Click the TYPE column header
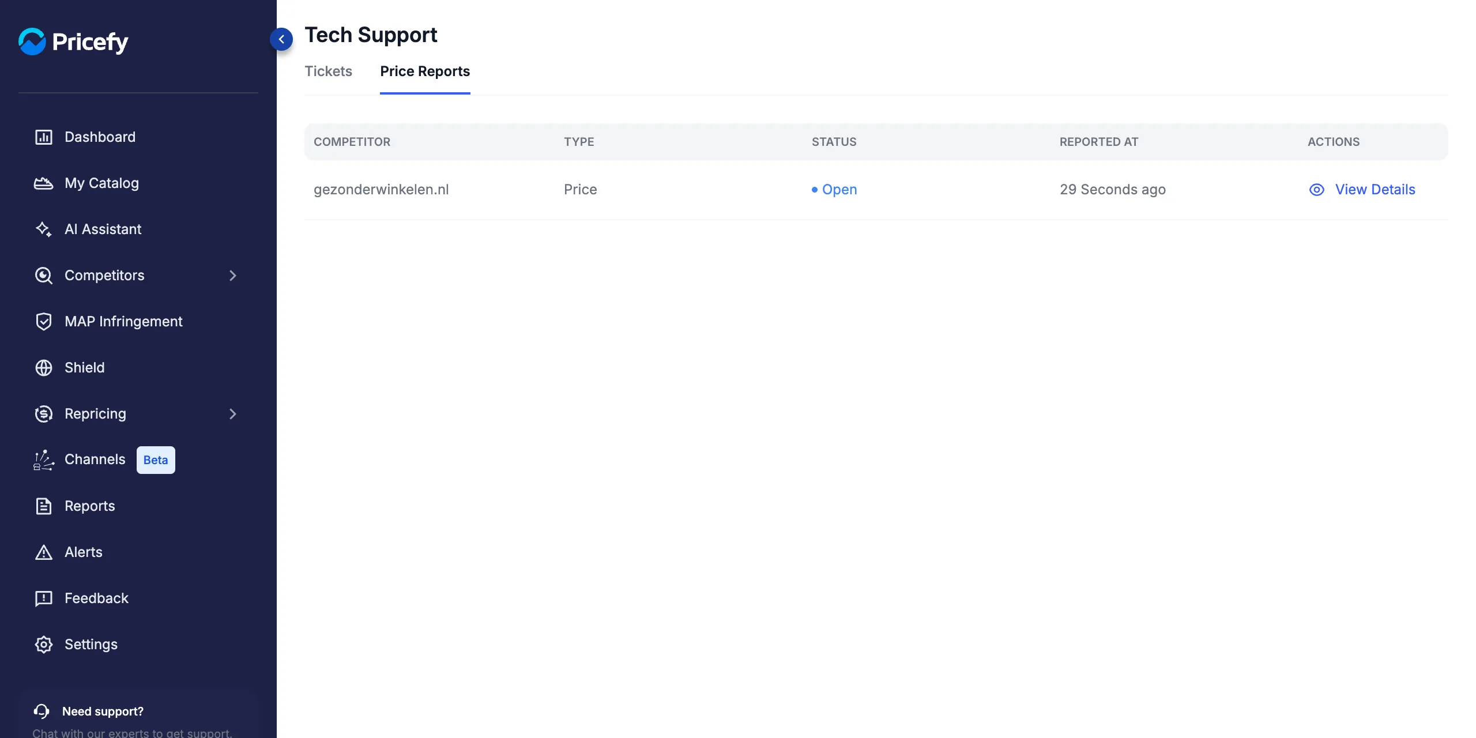The width and height of the screenshot is (1476, 738). 579,142
